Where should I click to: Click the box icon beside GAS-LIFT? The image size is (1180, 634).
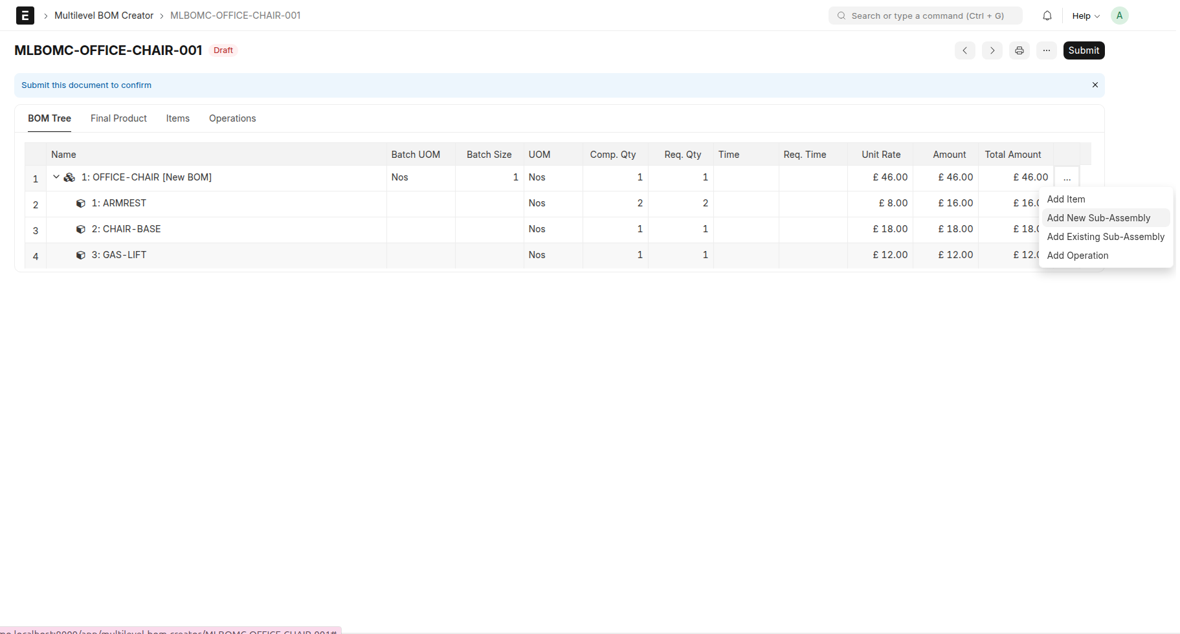point(80,255)
